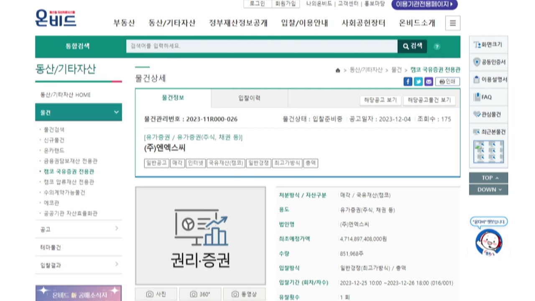Expand the 입찰결과 sidebar section
Viewport: 535px width, 301px height.
tap(79, 265)
